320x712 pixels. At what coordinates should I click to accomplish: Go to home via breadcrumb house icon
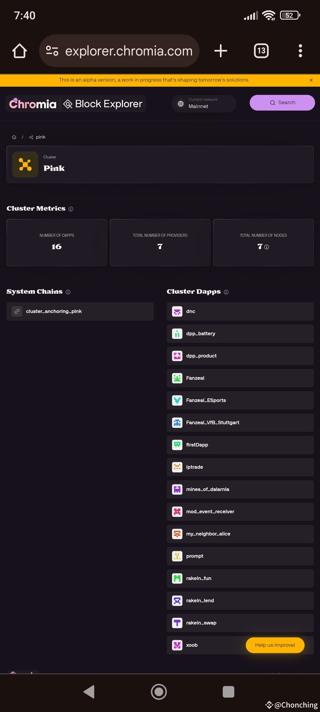[14, 137]
